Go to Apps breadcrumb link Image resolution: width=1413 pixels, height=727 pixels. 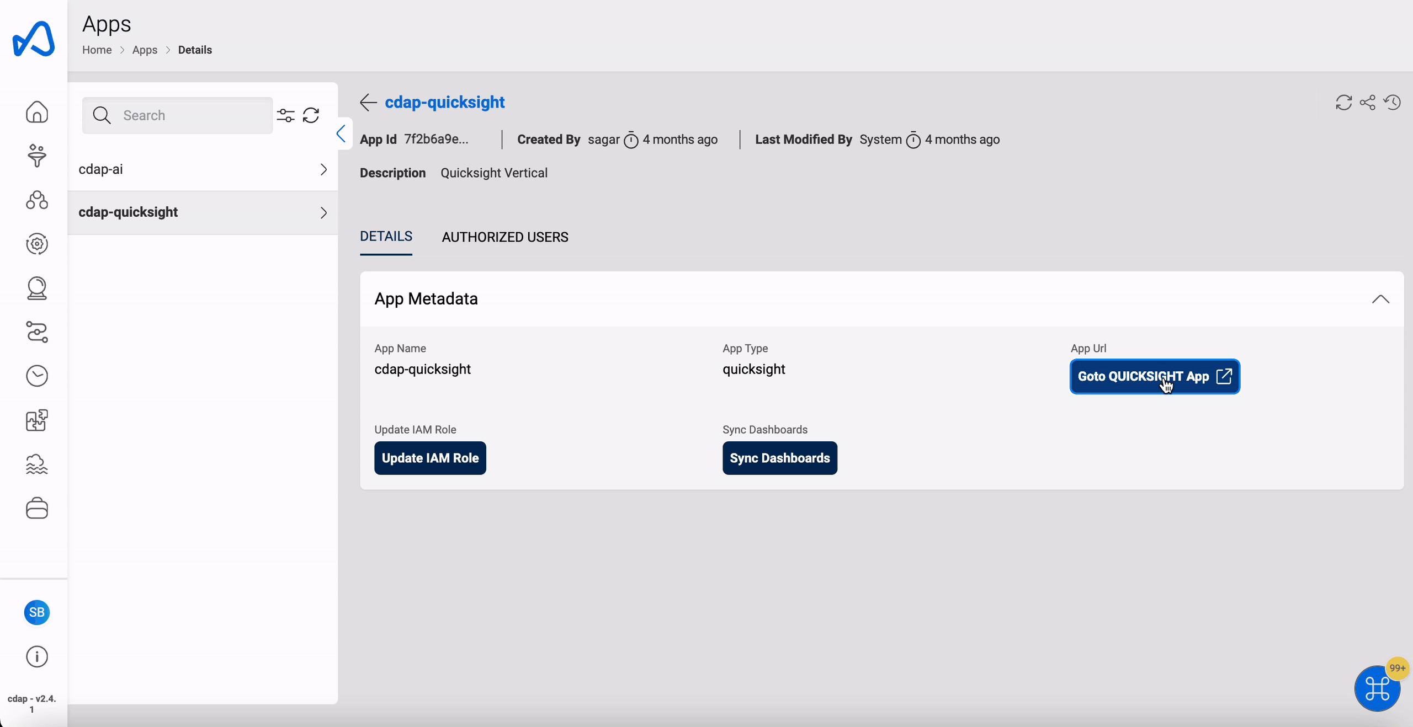tap(145, 50)
